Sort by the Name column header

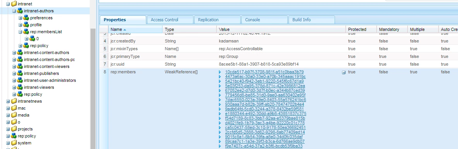(x=135, y=29)
